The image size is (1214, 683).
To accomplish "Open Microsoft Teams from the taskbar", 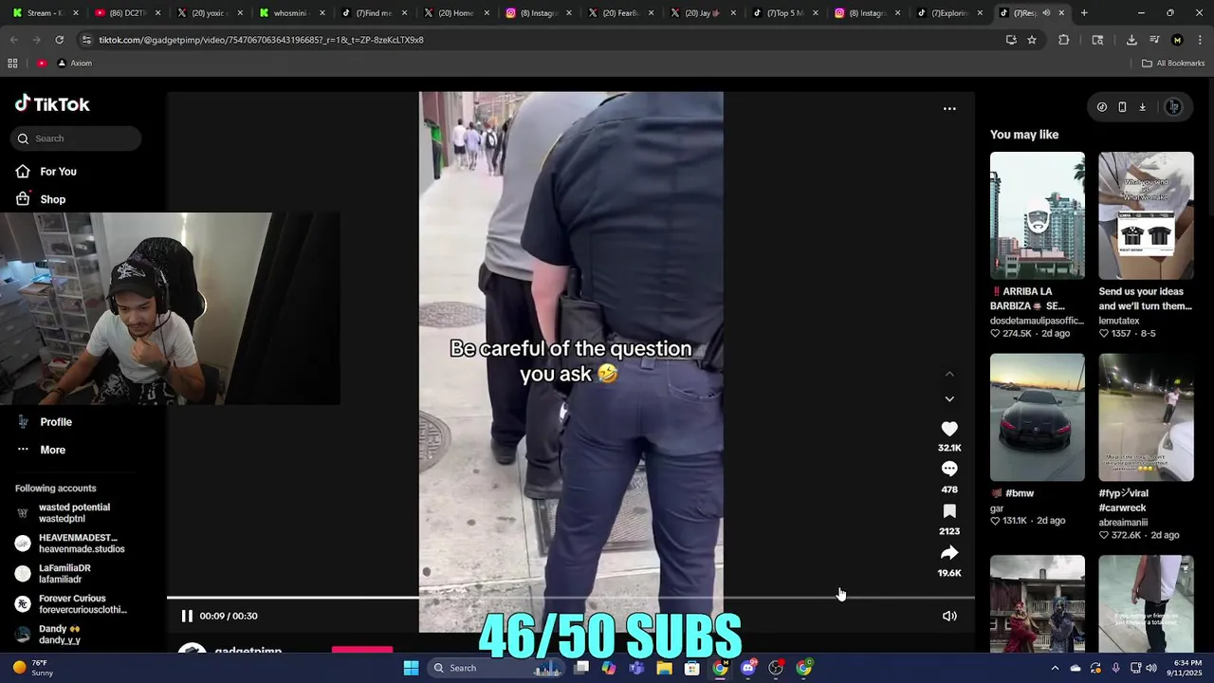I will [637, 668].
